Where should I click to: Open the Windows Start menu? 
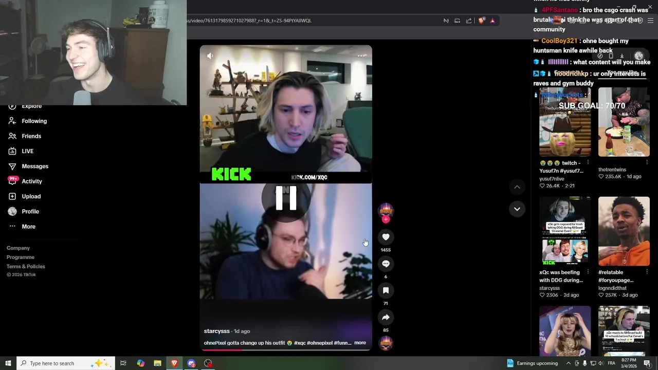coord(8,363)
